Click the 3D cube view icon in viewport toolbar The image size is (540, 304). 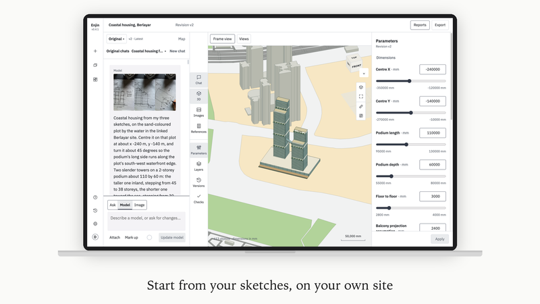[361, 87]
